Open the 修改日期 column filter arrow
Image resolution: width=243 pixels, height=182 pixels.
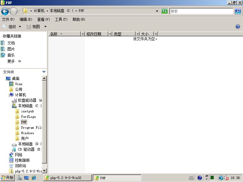click(110, 34)
